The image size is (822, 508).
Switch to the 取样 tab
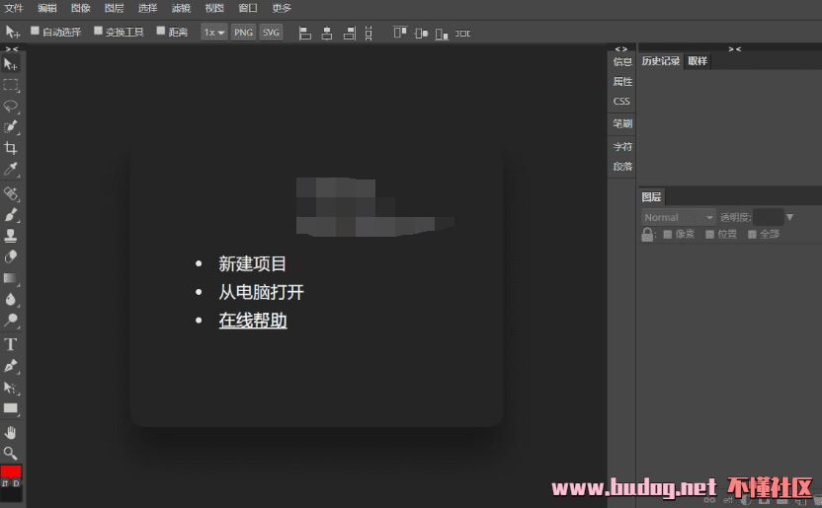coord(698,61)
